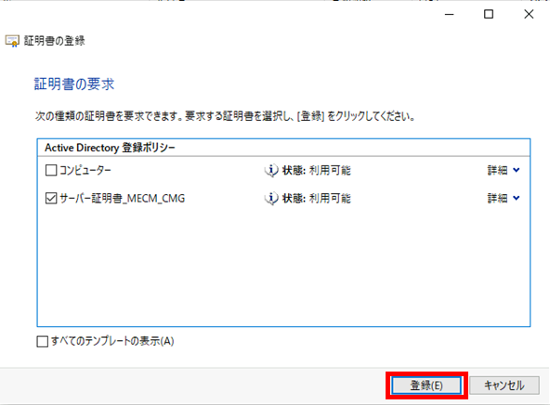Click 状態: 利用可能 text for コンピューター

pyautogui.click(x=317, y=170)
